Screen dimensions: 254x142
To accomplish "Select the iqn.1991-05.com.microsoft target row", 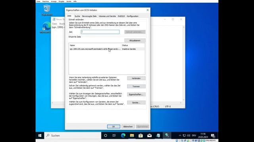I will click(107, 49).
